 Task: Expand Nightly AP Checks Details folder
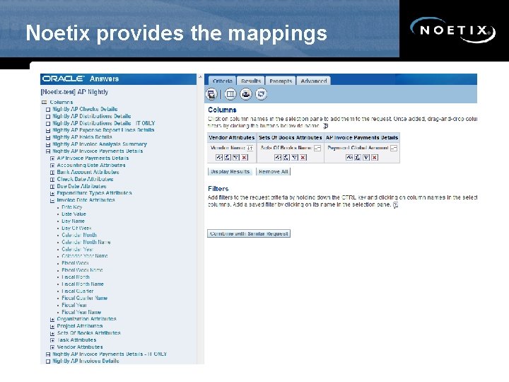click(48, 110)
